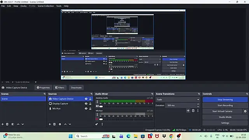249x140 pixels.
Task: Hide the Display Capture source
Action: point(86,104)
